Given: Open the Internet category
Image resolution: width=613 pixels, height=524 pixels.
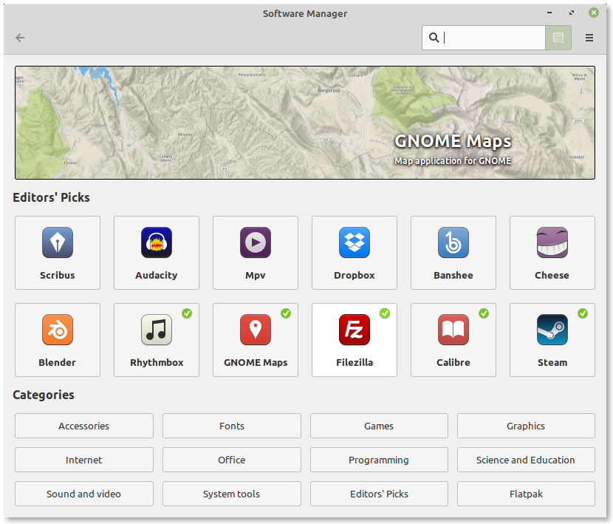Looking at the screenshot, I should [x=84, y=460].
